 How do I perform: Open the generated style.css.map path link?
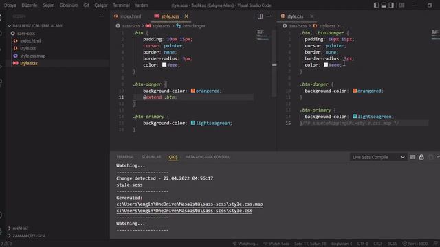click(x=190, y=204)
